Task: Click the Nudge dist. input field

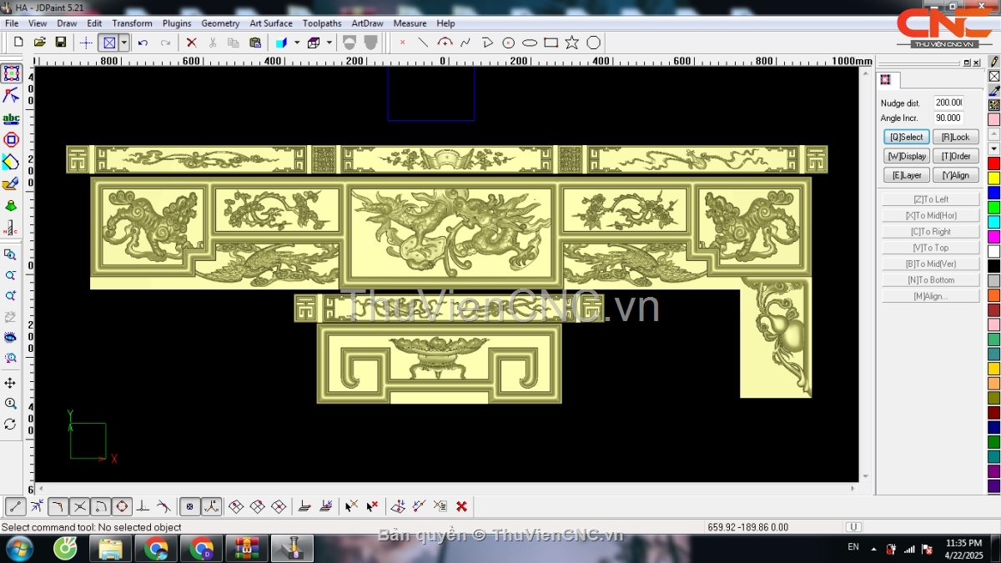Action: (948, 103)
